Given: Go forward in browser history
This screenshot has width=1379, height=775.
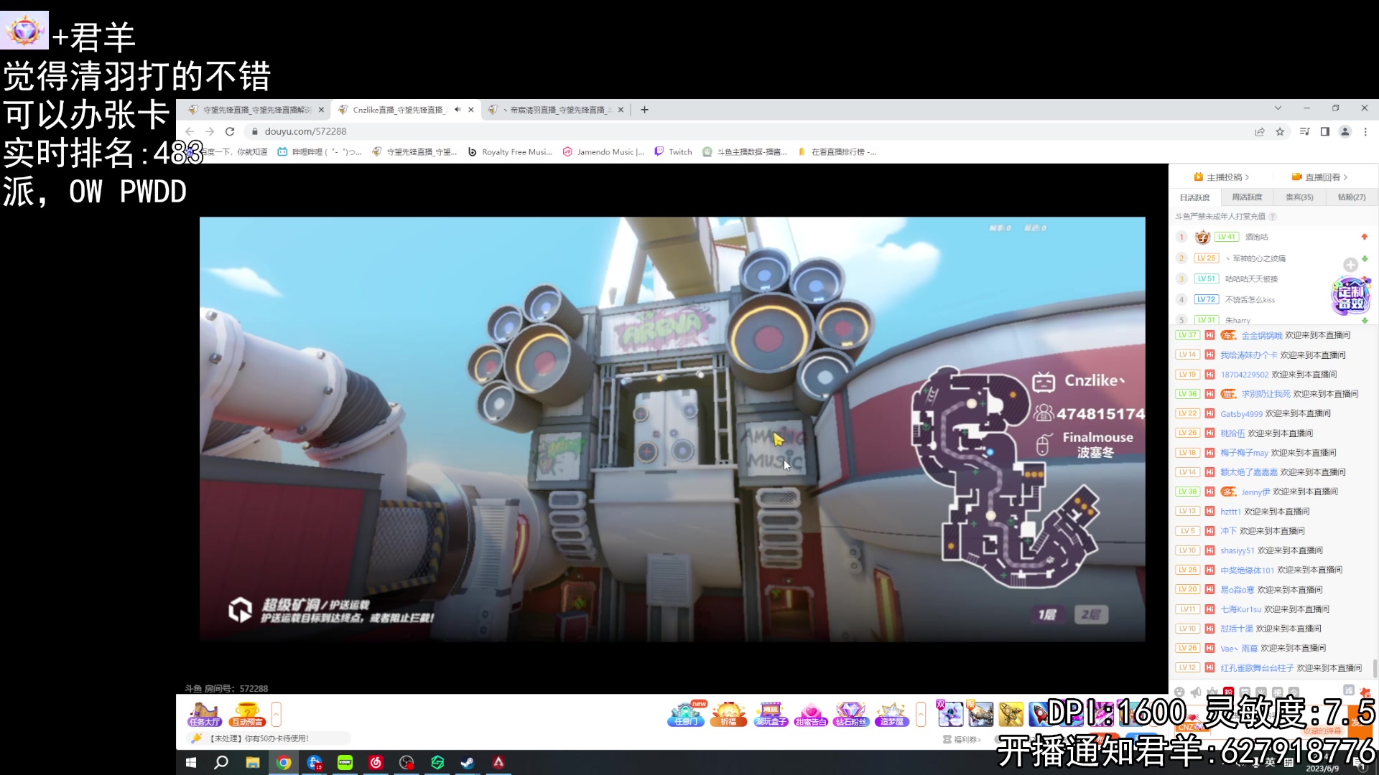Looking at the screenshot, I should 210,131.
